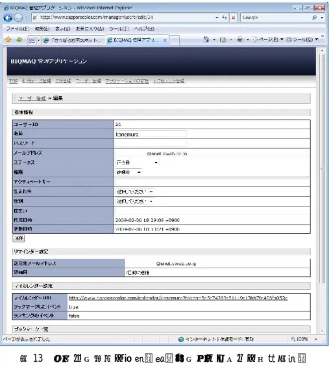
Task: Click the page vertical scrollbar
Action: pyautogui.click(x=323, y=168)
